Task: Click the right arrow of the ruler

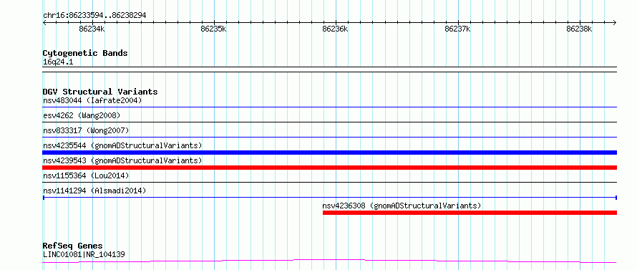Action: point(615,22)
